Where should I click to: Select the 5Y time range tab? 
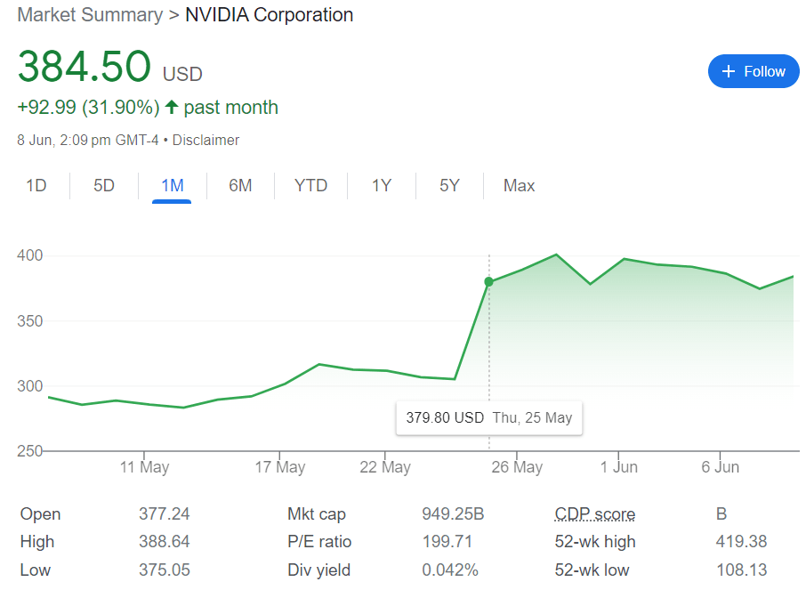point(449,185)
